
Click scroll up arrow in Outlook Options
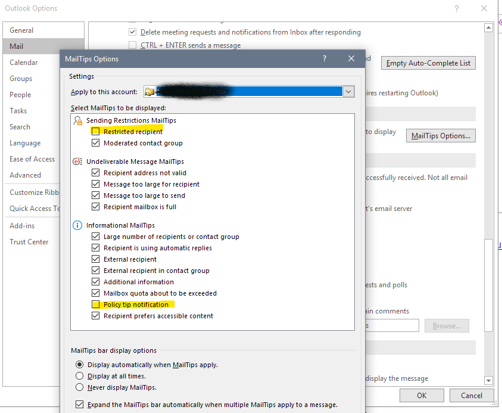click(x=488, y=28)
